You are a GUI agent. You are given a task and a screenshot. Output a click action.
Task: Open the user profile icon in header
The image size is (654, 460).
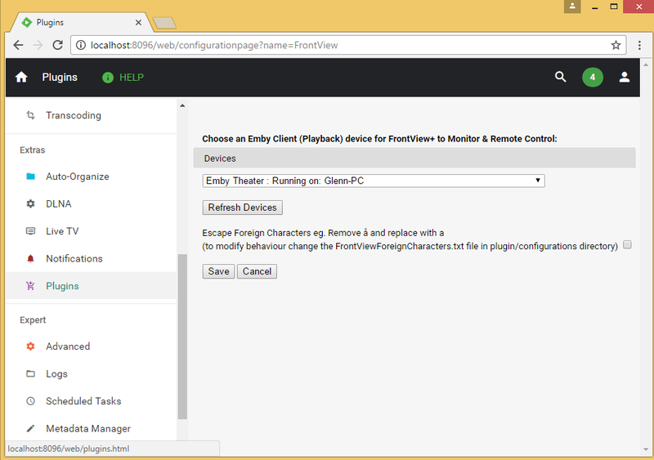pyautogui.click(x=624, y=77)
